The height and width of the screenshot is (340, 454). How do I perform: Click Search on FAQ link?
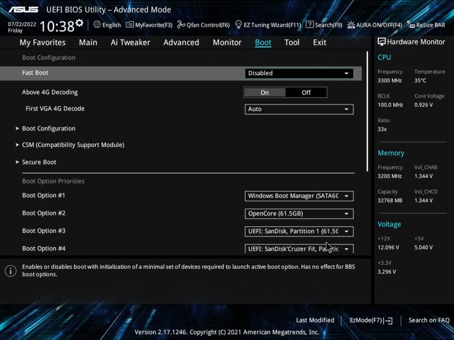click(x=429, y=321)
